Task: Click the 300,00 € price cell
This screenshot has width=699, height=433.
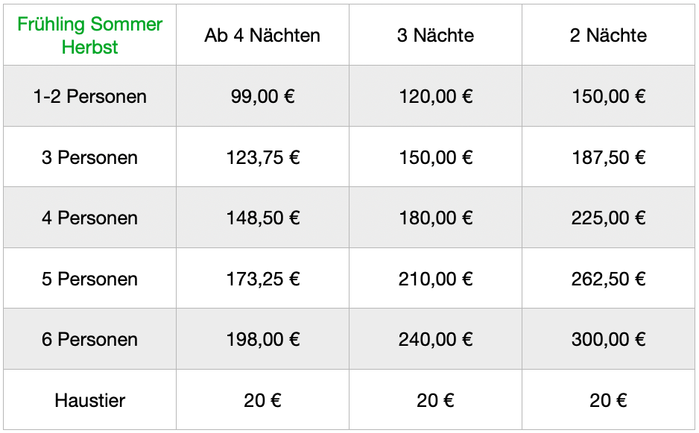Action: 608,339
